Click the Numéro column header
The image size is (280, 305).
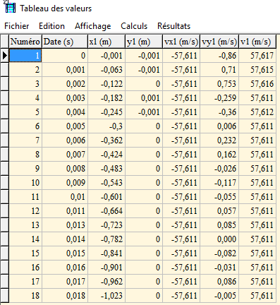click(x=25, y=42)
